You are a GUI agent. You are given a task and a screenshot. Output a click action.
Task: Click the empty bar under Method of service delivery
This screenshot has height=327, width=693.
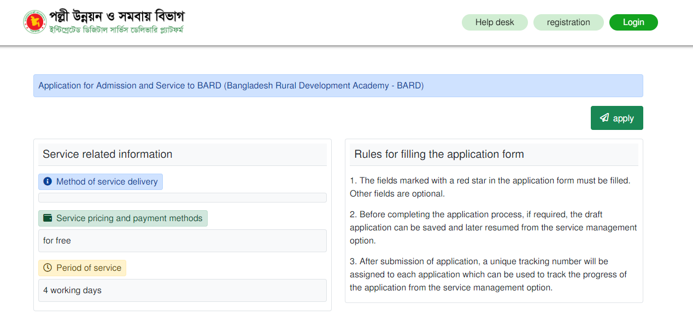(x=182, y=197)
